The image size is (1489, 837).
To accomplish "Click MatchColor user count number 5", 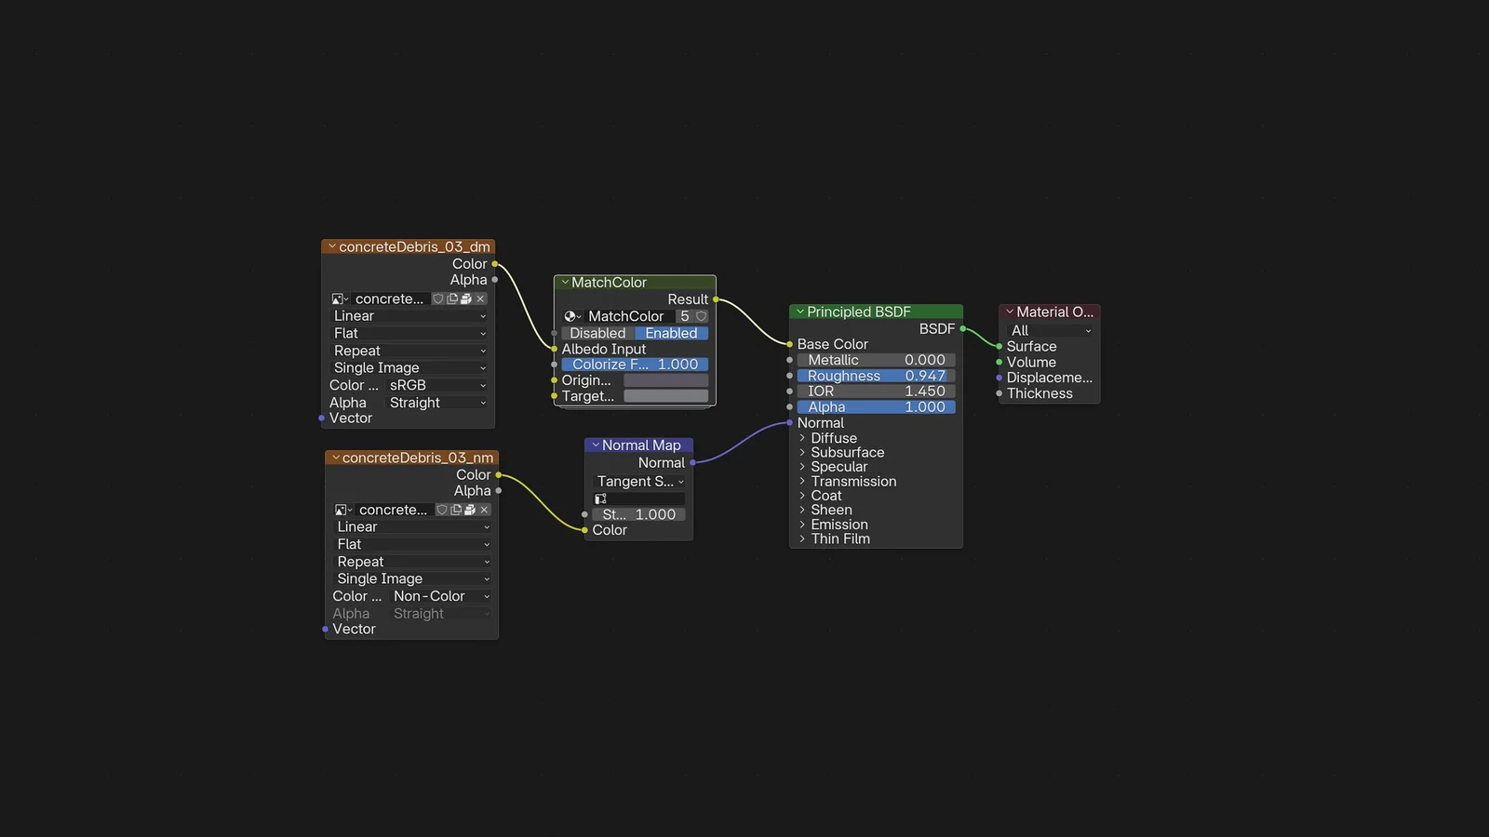I will (x=685, y=316).
